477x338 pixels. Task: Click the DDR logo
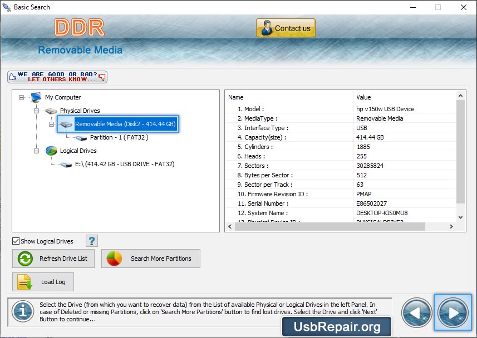[x=80, y=27]
